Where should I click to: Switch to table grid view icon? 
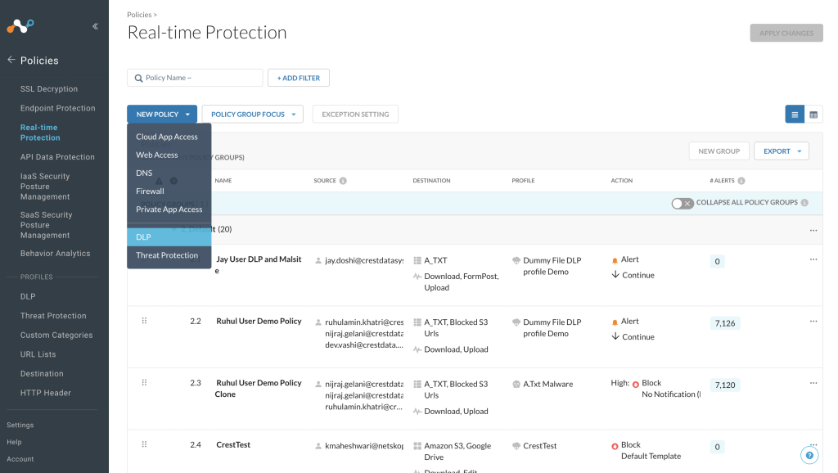pos(813,115)
